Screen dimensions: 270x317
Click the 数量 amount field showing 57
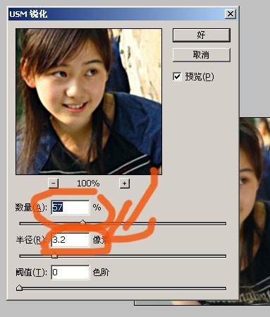coord(70,208)
